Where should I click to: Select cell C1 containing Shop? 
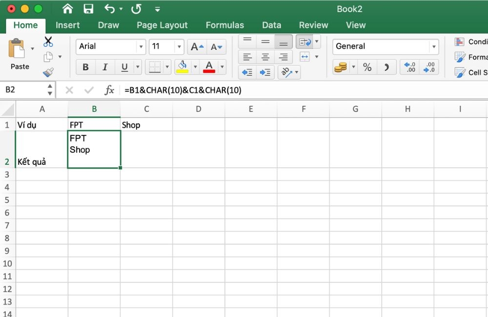pyautogui.click(x=146, y=125)
